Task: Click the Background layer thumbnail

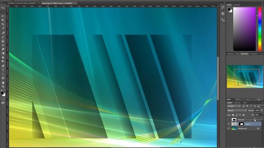Action: click(x=234, y=128)
